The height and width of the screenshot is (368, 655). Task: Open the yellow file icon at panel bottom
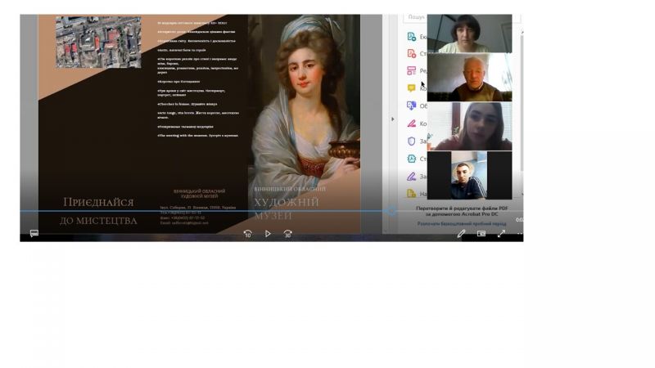[x=412, y=194]
